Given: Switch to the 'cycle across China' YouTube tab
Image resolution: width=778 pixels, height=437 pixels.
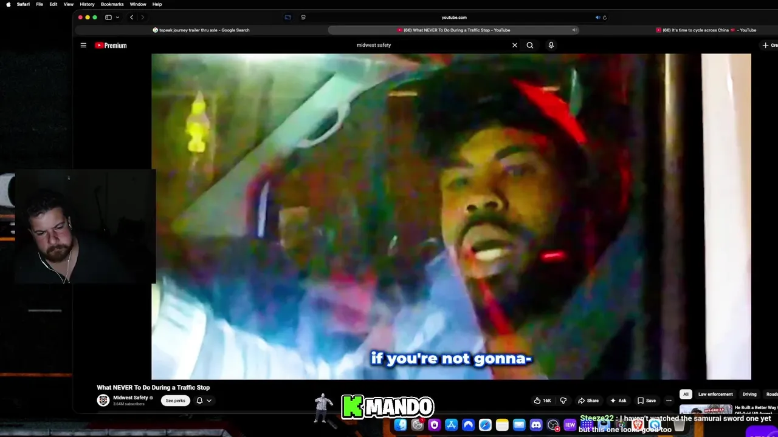Looking at the screenshot, I should (x=706, y=30).
